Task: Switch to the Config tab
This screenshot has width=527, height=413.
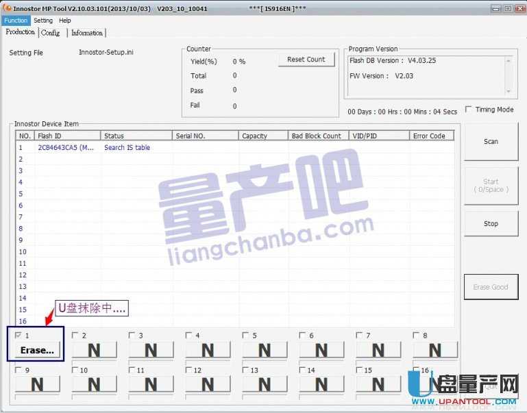Action: coord(51,33)
